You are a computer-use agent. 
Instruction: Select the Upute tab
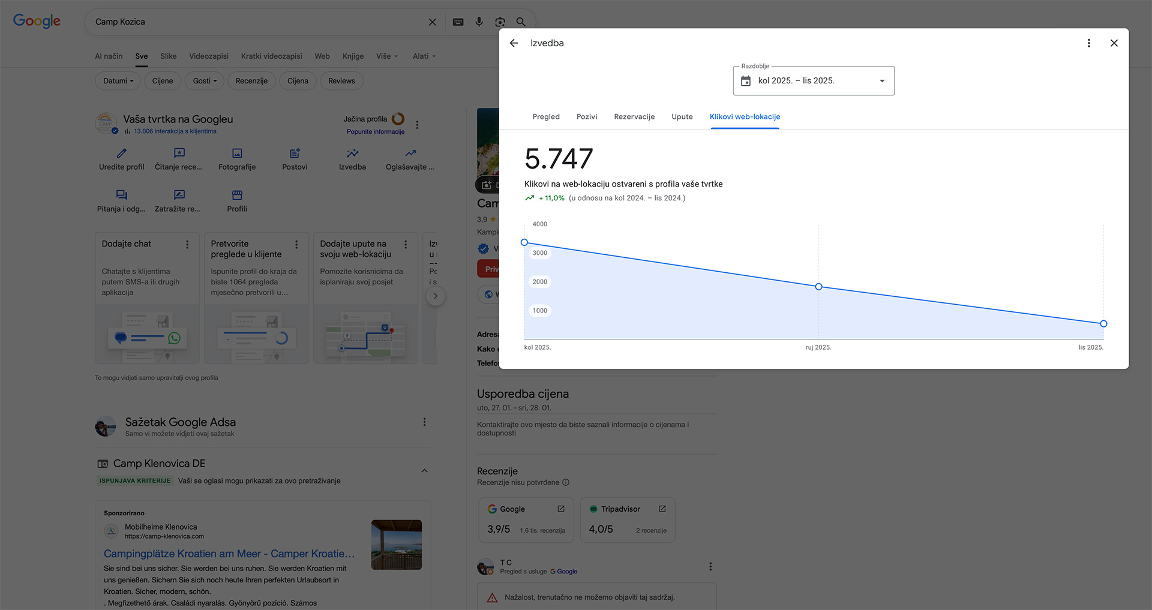click(682, 117)
